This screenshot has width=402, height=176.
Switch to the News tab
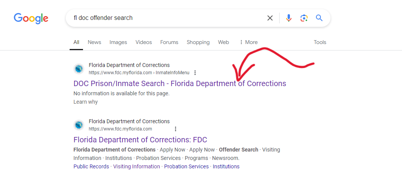(x=94, y=42)
